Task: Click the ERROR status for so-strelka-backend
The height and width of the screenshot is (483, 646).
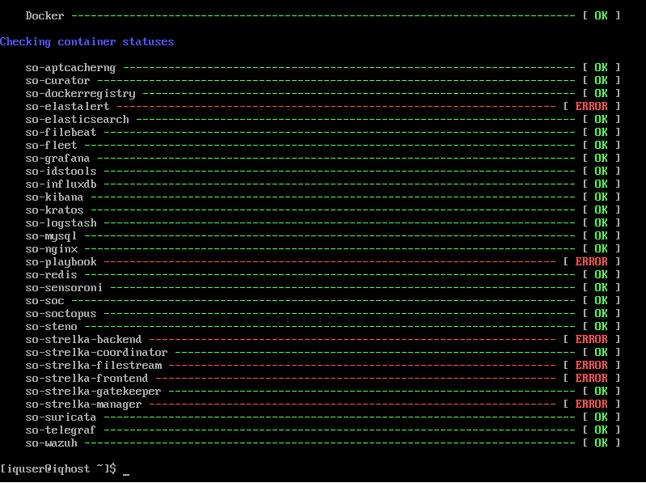Action: pos(591,340)
